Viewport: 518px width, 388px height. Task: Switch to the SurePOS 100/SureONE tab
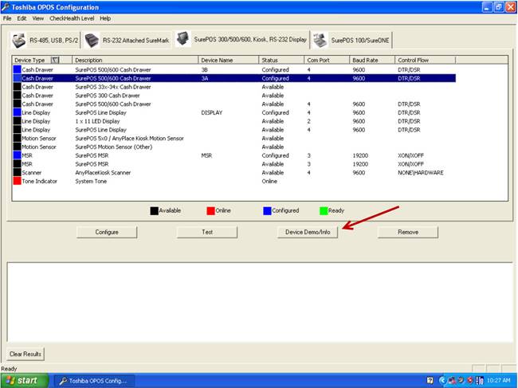(351, 40)
